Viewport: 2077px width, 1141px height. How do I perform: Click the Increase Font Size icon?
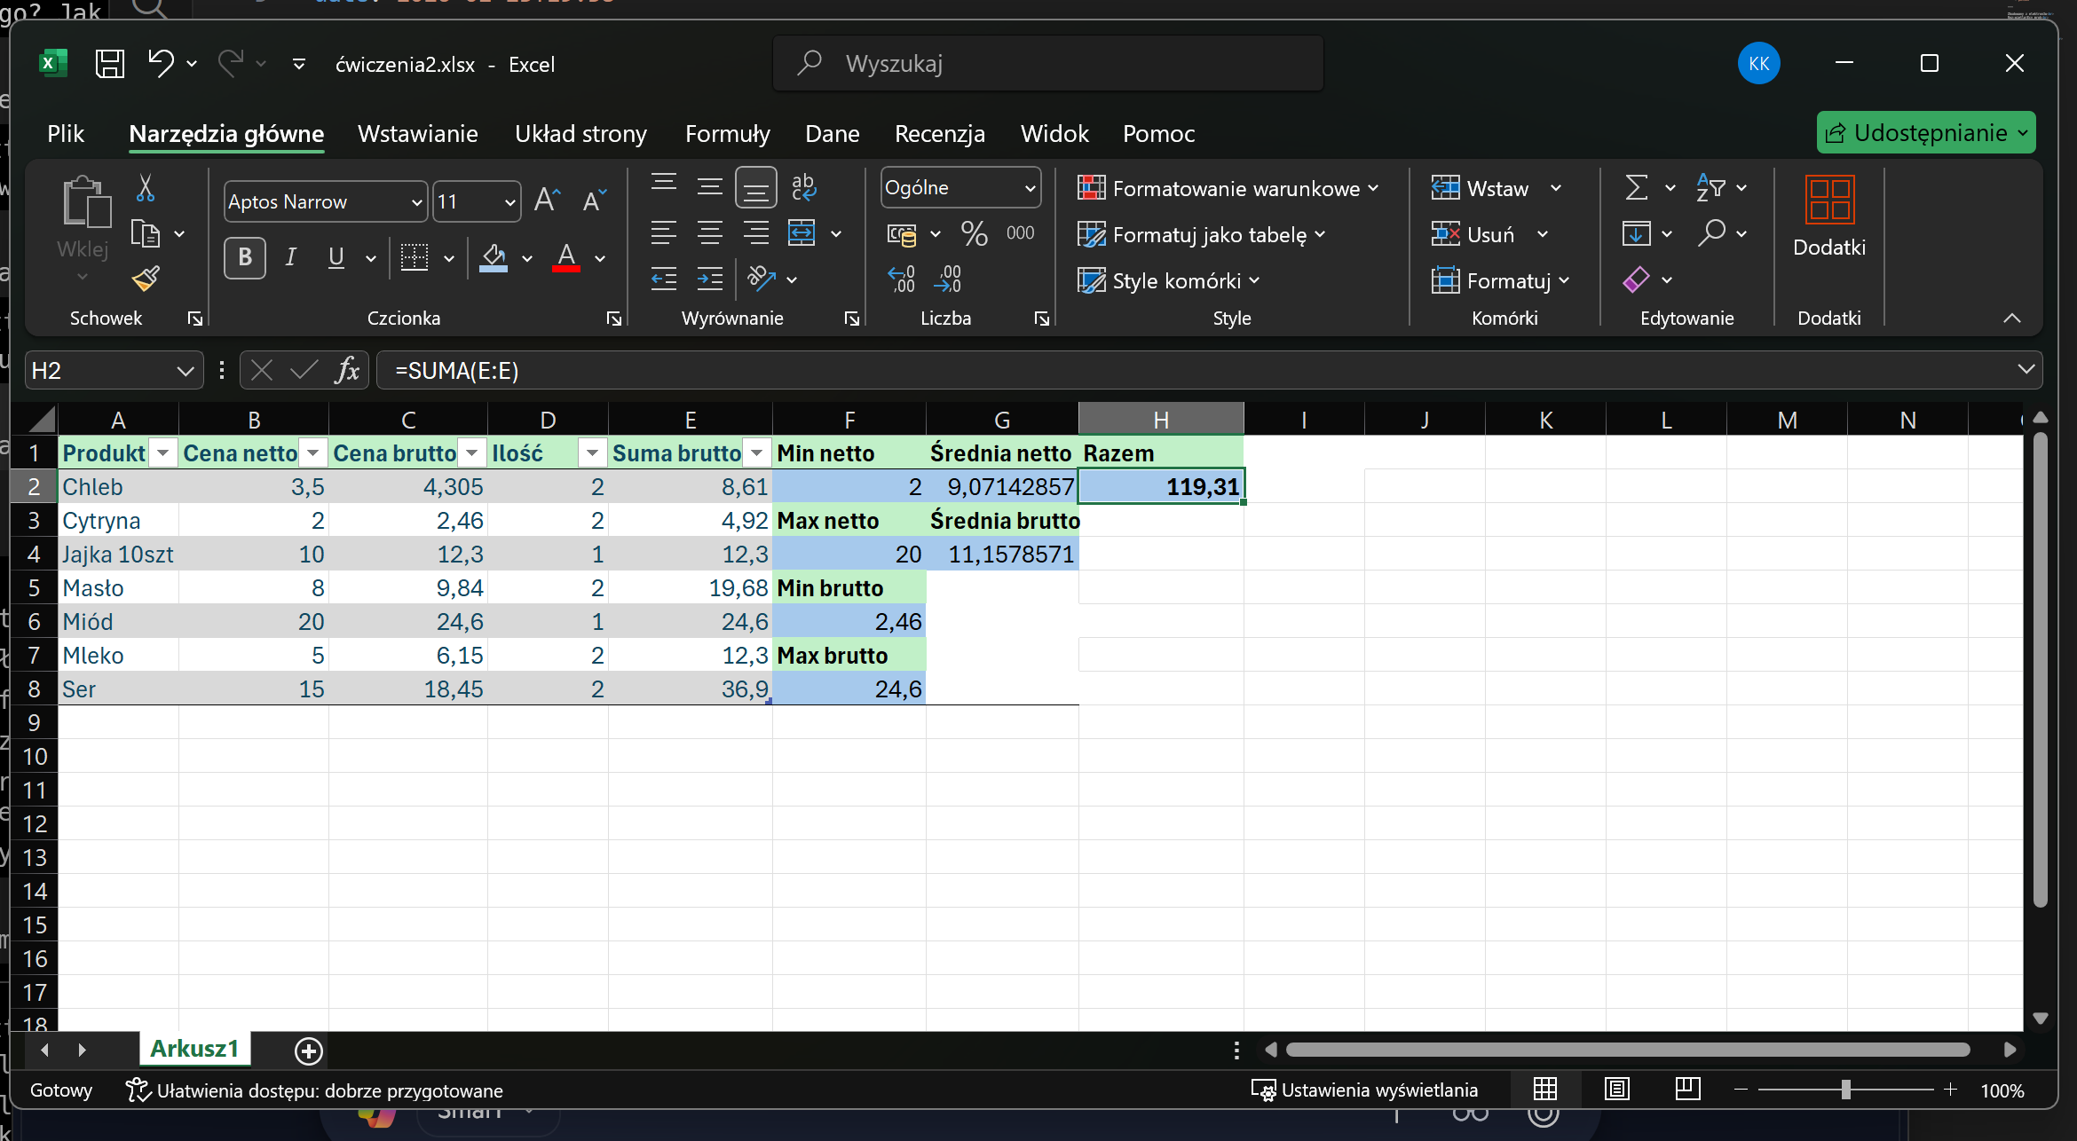[547, 201]
